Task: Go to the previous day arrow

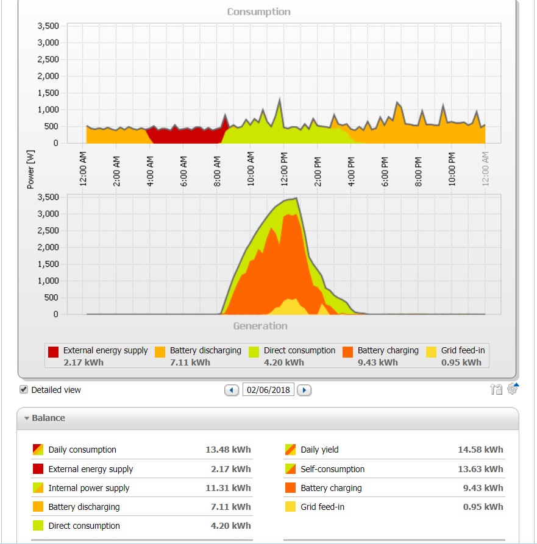Action: click(232, 390)
